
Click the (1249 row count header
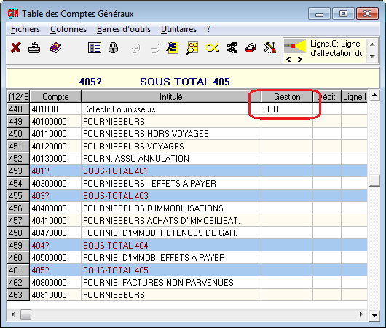click(x=18, y=97)
